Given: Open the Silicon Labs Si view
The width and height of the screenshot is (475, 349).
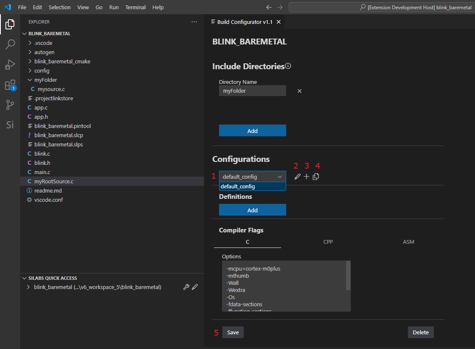Looking at the screenshot, I should point(10,125).
